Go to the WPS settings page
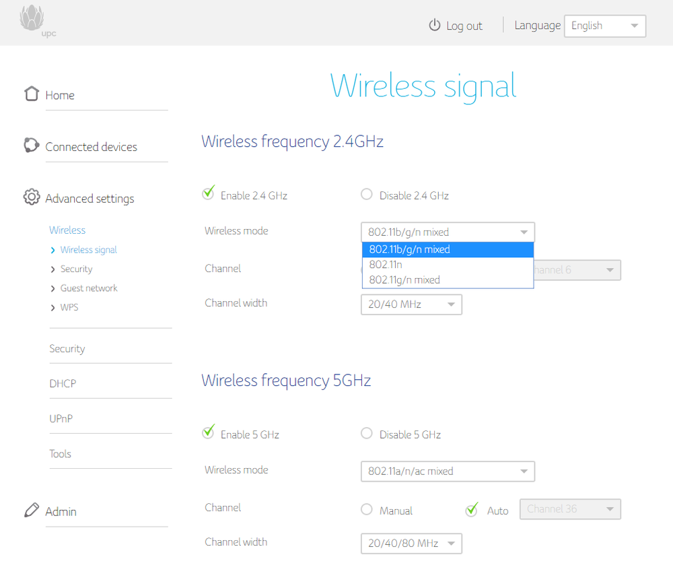This screenshot has height=584, width=673. [69, 307]
